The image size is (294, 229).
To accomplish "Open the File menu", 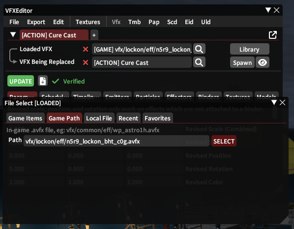I will click(x=14, y=22).
